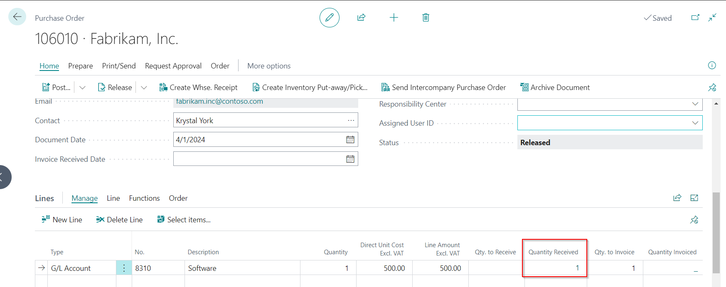Add a New Line
726x287 pixels.
[x=62, y=220]
